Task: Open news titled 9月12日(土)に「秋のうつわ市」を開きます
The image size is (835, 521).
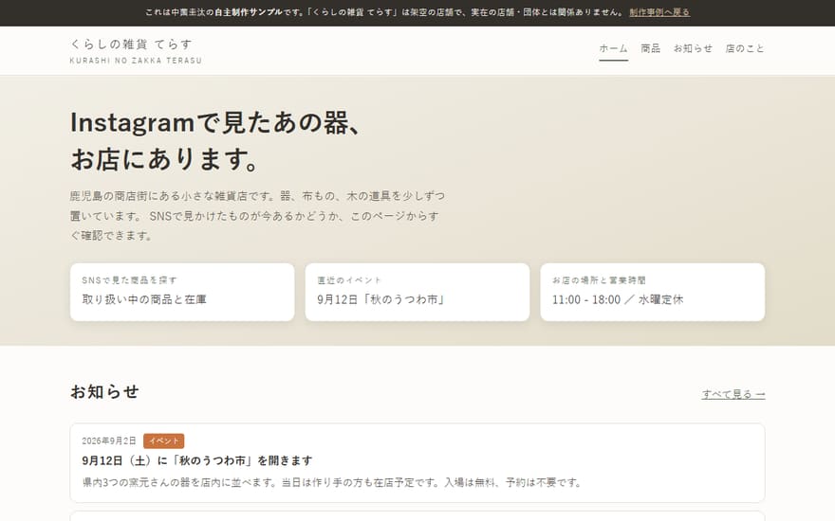Action: [x=197, y=460]
